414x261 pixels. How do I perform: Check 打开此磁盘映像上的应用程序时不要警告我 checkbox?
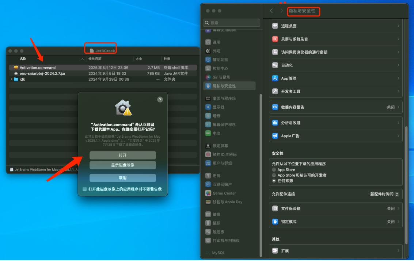tap(84, 189)
